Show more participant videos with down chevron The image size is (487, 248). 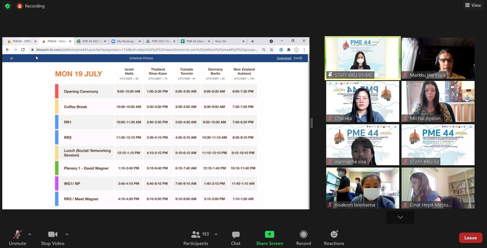coord(400,217)
